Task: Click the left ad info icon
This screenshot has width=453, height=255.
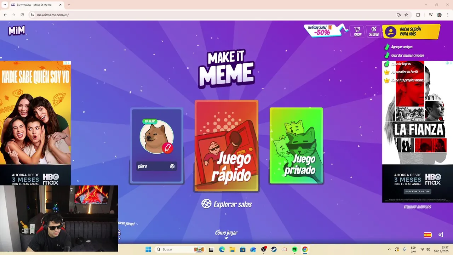Action: tap(65, 63)
